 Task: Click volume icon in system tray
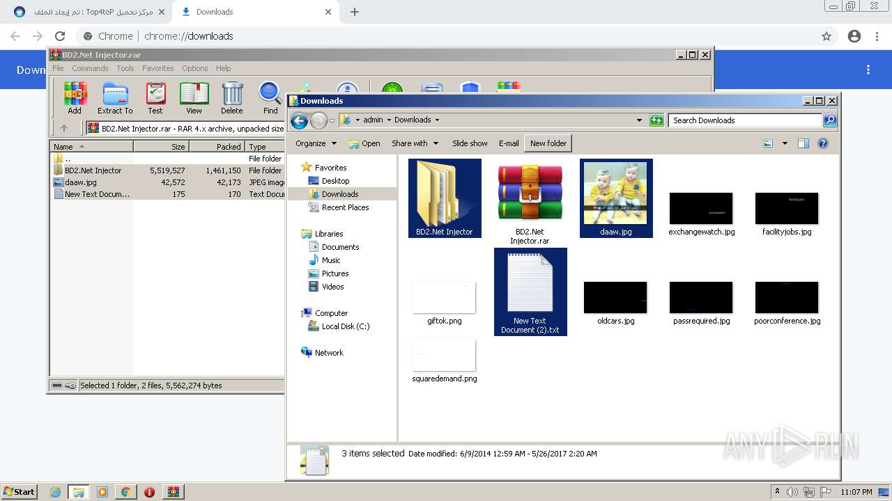click(792, 492)
